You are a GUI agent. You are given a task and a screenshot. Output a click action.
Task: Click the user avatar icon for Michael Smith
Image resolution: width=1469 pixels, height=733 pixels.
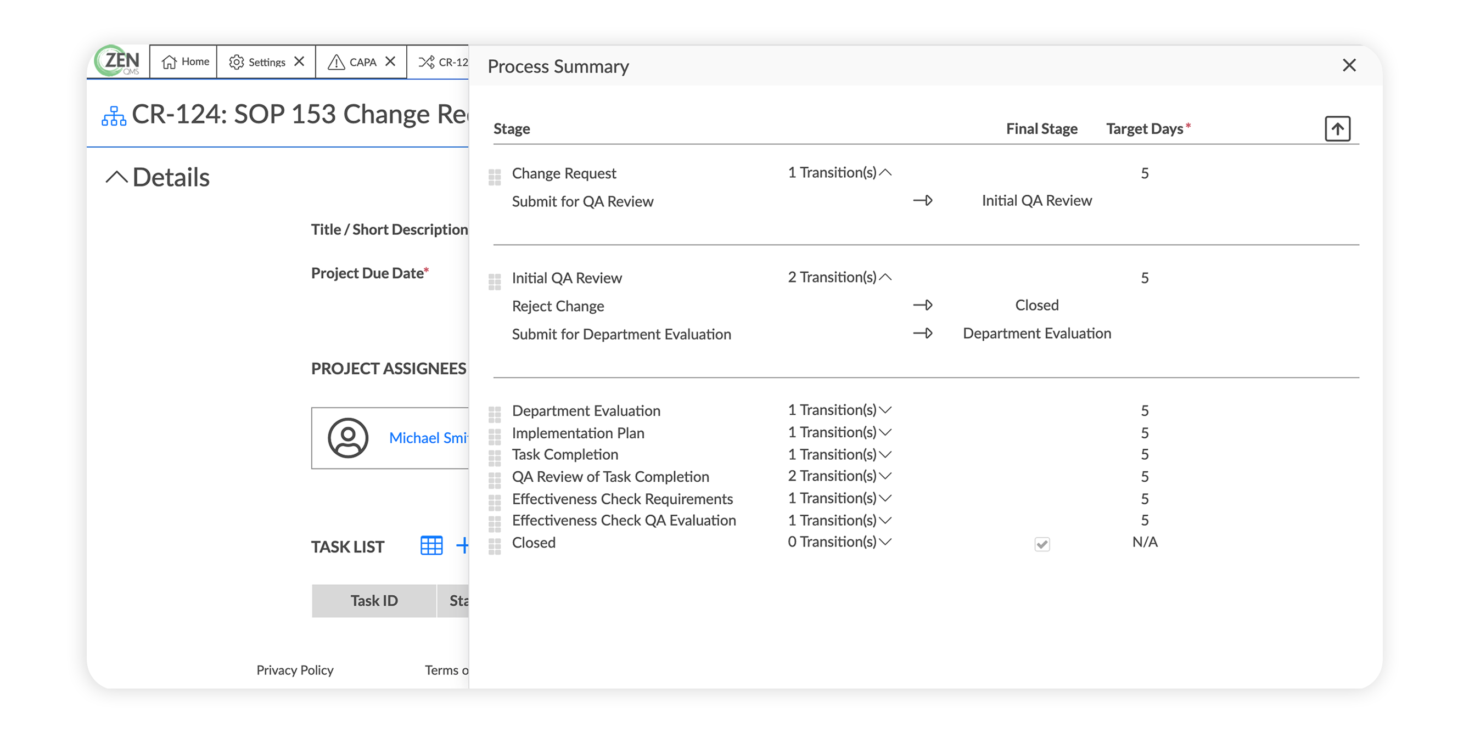click(x=348, y=438)
